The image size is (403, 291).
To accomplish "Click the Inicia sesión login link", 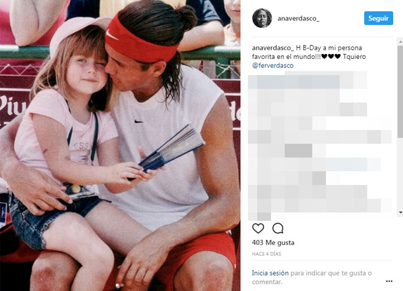I will (270, 273).
